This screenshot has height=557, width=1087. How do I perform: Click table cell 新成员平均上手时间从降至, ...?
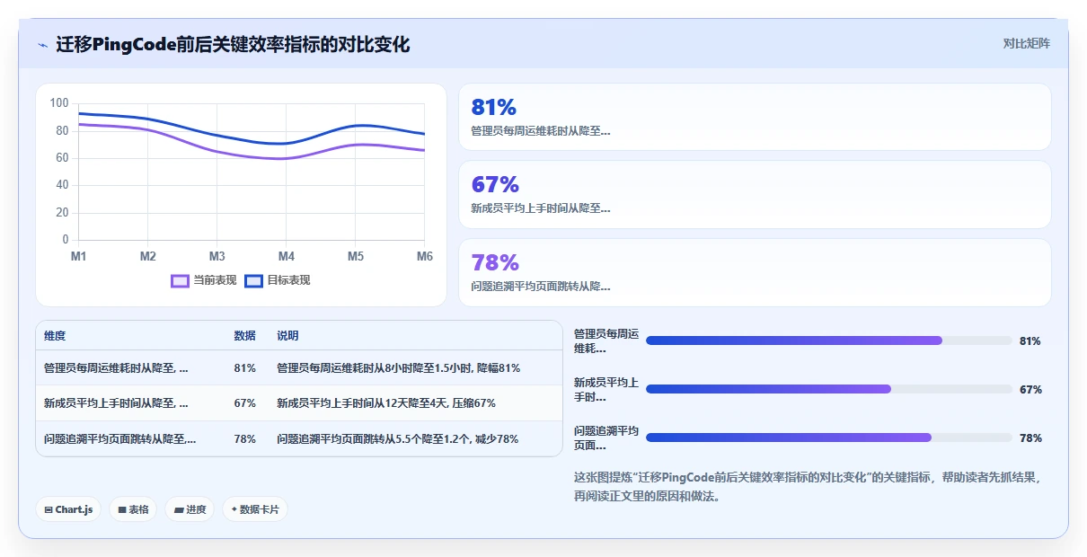117,403
